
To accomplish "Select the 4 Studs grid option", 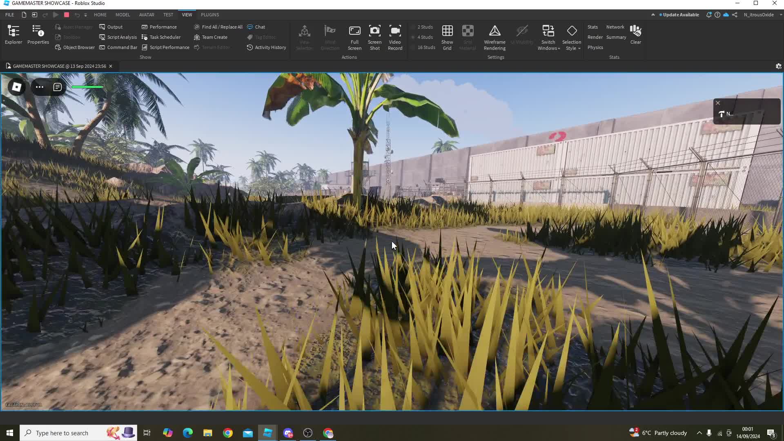I will 425,37.
